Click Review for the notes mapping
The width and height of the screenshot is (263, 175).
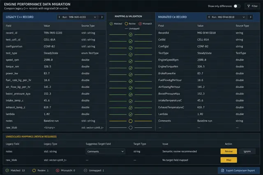tap(228, 151)
